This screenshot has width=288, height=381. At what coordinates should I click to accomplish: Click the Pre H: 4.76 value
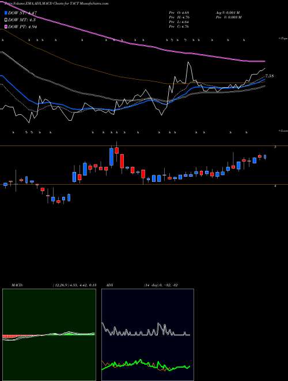(x=179, y=17)
